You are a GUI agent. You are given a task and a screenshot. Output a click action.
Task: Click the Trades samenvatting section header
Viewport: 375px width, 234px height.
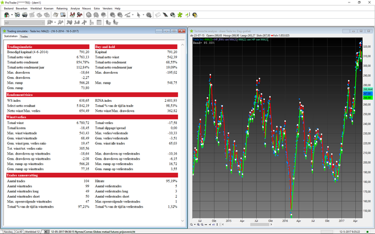[x=92, y=175]
